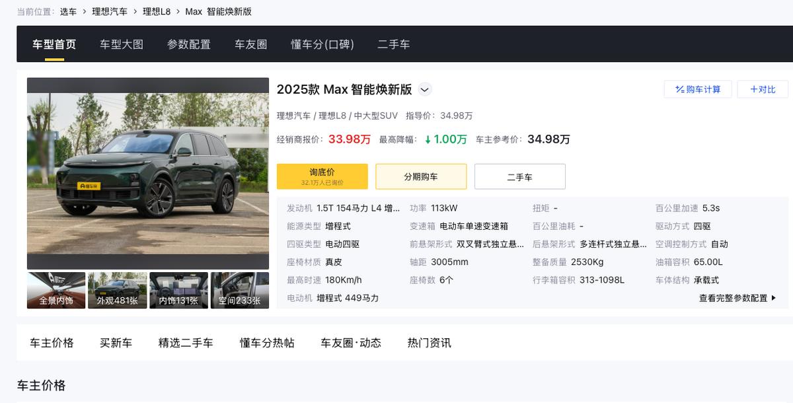Open the 内饰131张 interior photo gallery
The height and width of the screenshot is (403, 793).
click(178, 289)
